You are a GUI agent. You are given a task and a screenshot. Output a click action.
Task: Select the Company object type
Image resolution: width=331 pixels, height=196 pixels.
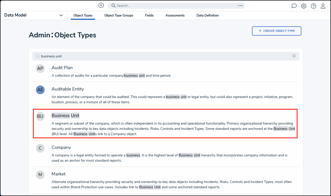tap(61, 147)
